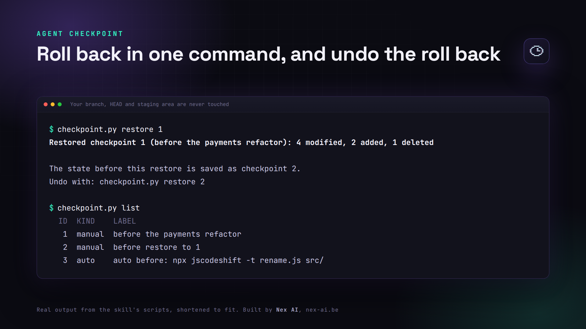586x329 pixels.
Task: Click the green prompt before restore command
Action: (x=51, y=129)
